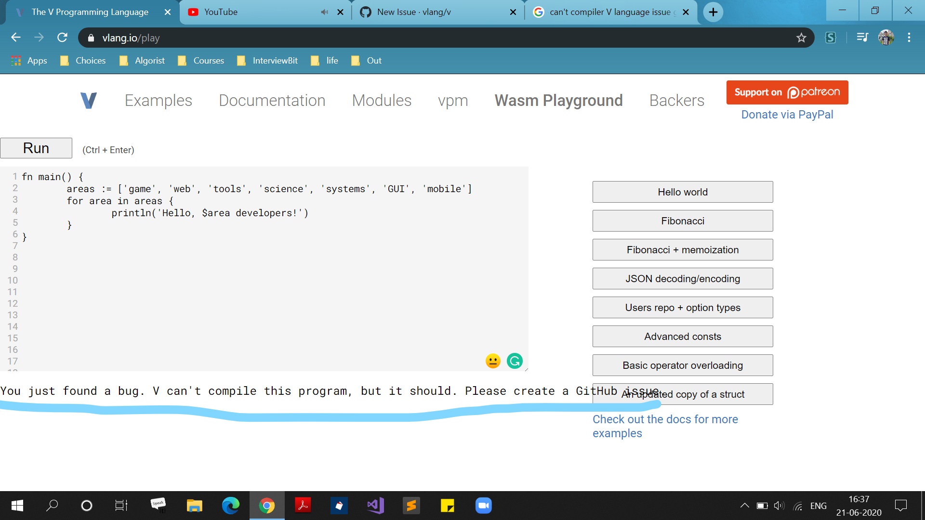The image size is (925, 520).
Task: Open the Choices bookmark folder
Action: [83, 61]
